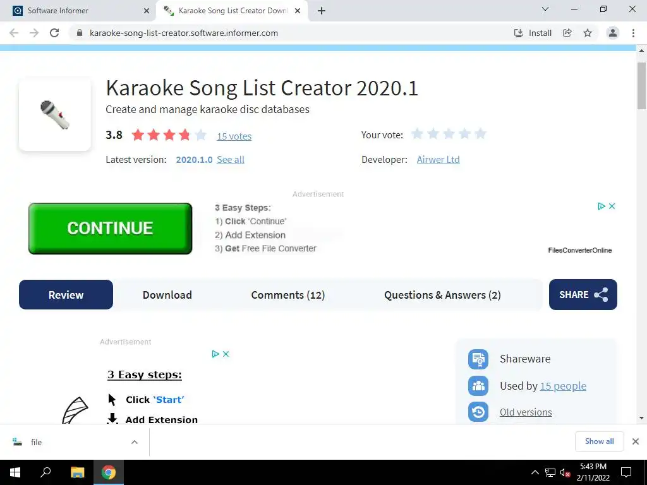The image size is (647, 485).
Task: Click scrollbar down arrow
Action: pyautogui.click(x=641, y=418)
